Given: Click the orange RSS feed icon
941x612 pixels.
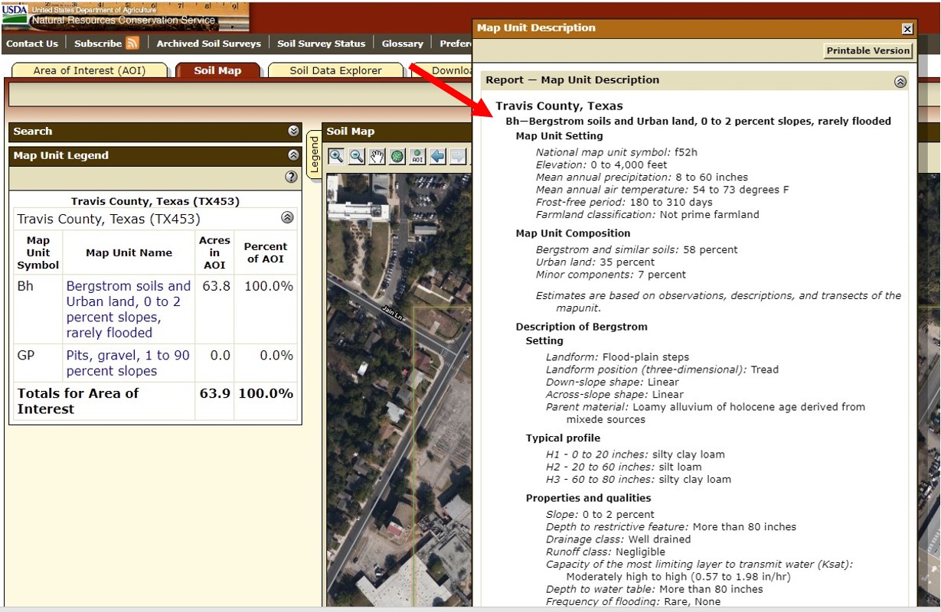Looking at the screenshot, I should pyautogui.click(x=132, y=43).
